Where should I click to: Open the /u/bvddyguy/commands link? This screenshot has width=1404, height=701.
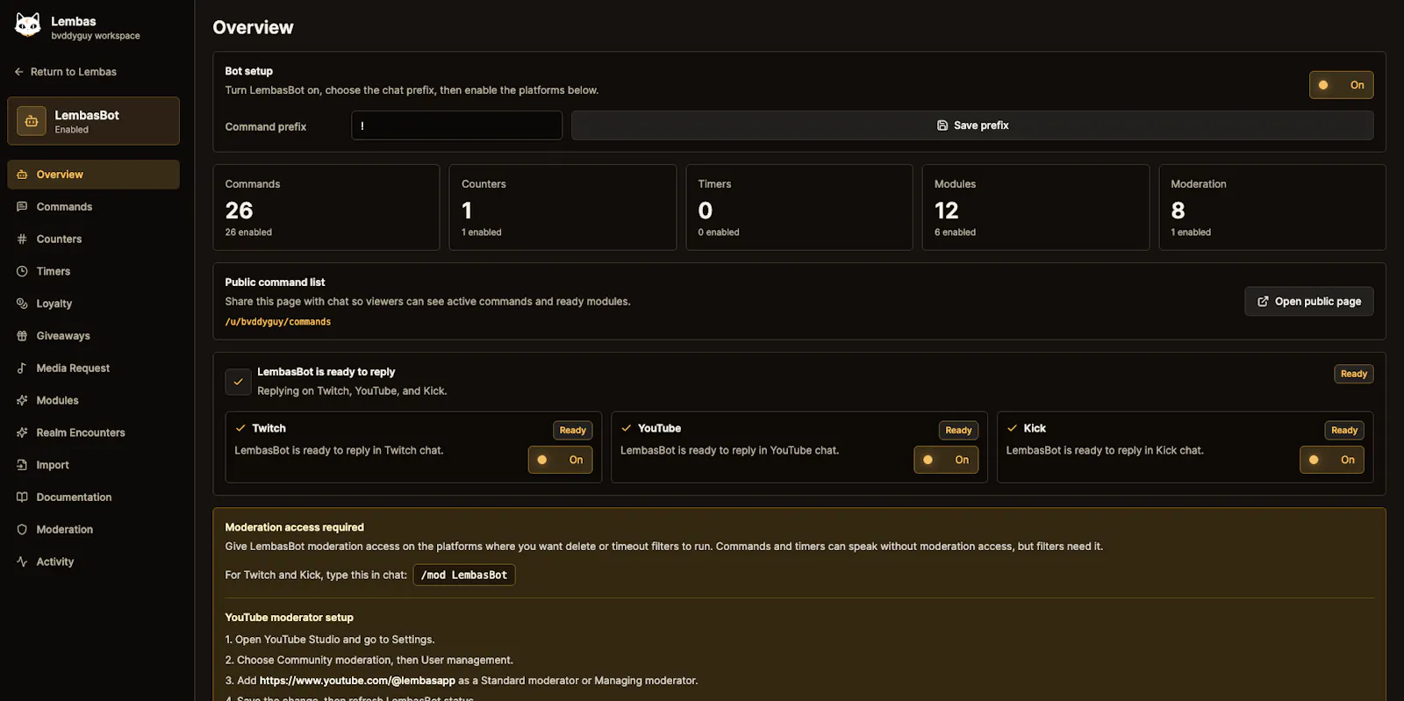pos(277,322)
